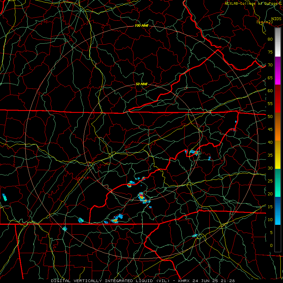Click the "NIDS" label above the scale
Viewport: 283px width, 283px height.
coord(276,19)
